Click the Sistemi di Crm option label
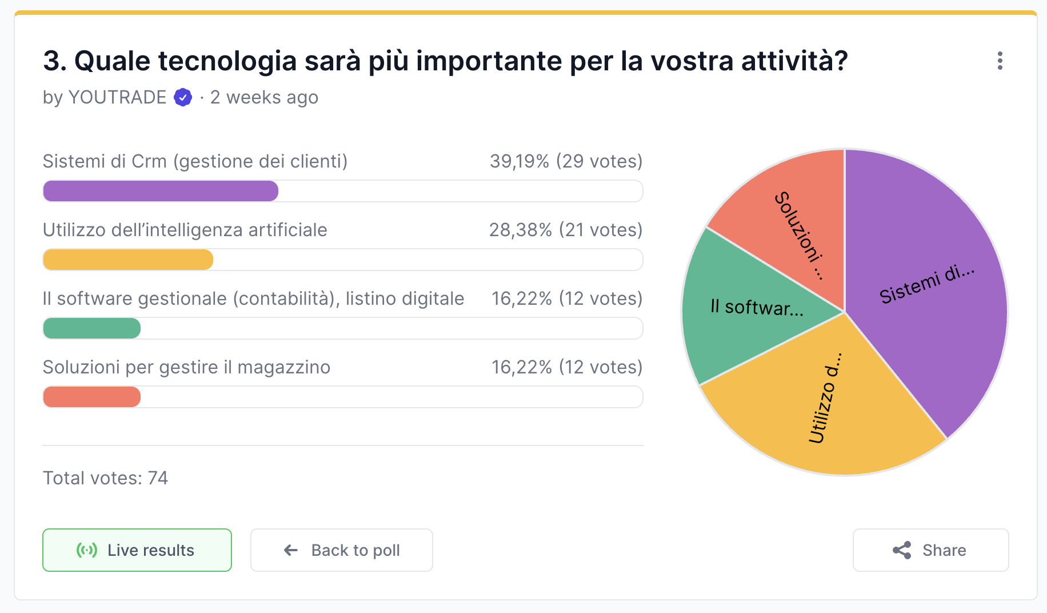 pyautogui.click(x=195, y=161)
